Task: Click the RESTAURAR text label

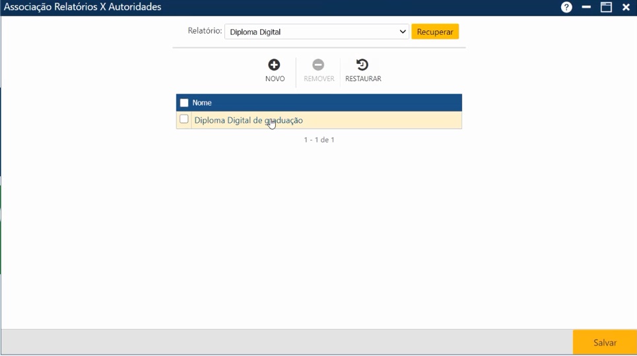Action: [x=363, y=79]
